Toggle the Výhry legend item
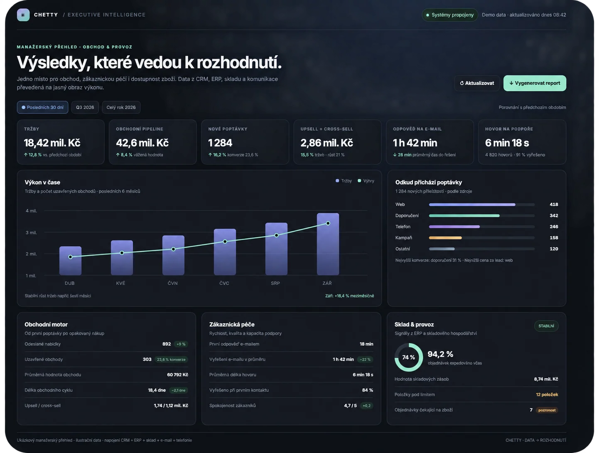The height and width of the screenshot is (453, 599). coord(366,181)
